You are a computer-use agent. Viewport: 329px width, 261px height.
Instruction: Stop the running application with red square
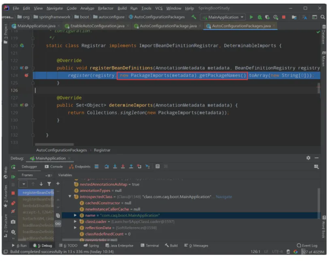click(x=284, y=17)
